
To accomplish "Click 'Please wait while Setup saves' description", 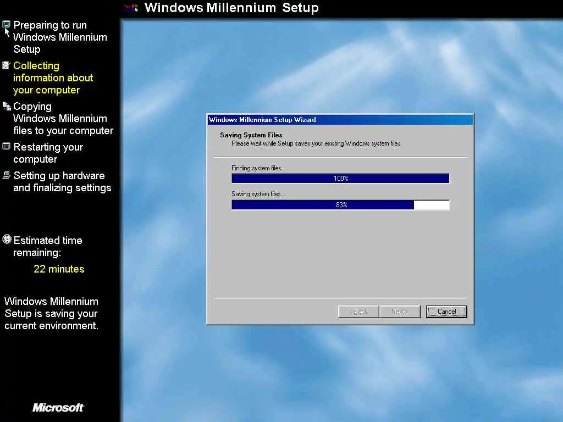I will pos(316,143).
